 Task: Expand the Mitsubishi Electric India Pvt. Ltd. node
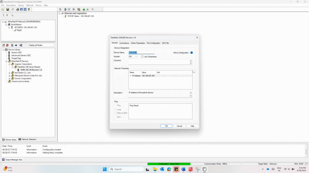pos(9,76)
